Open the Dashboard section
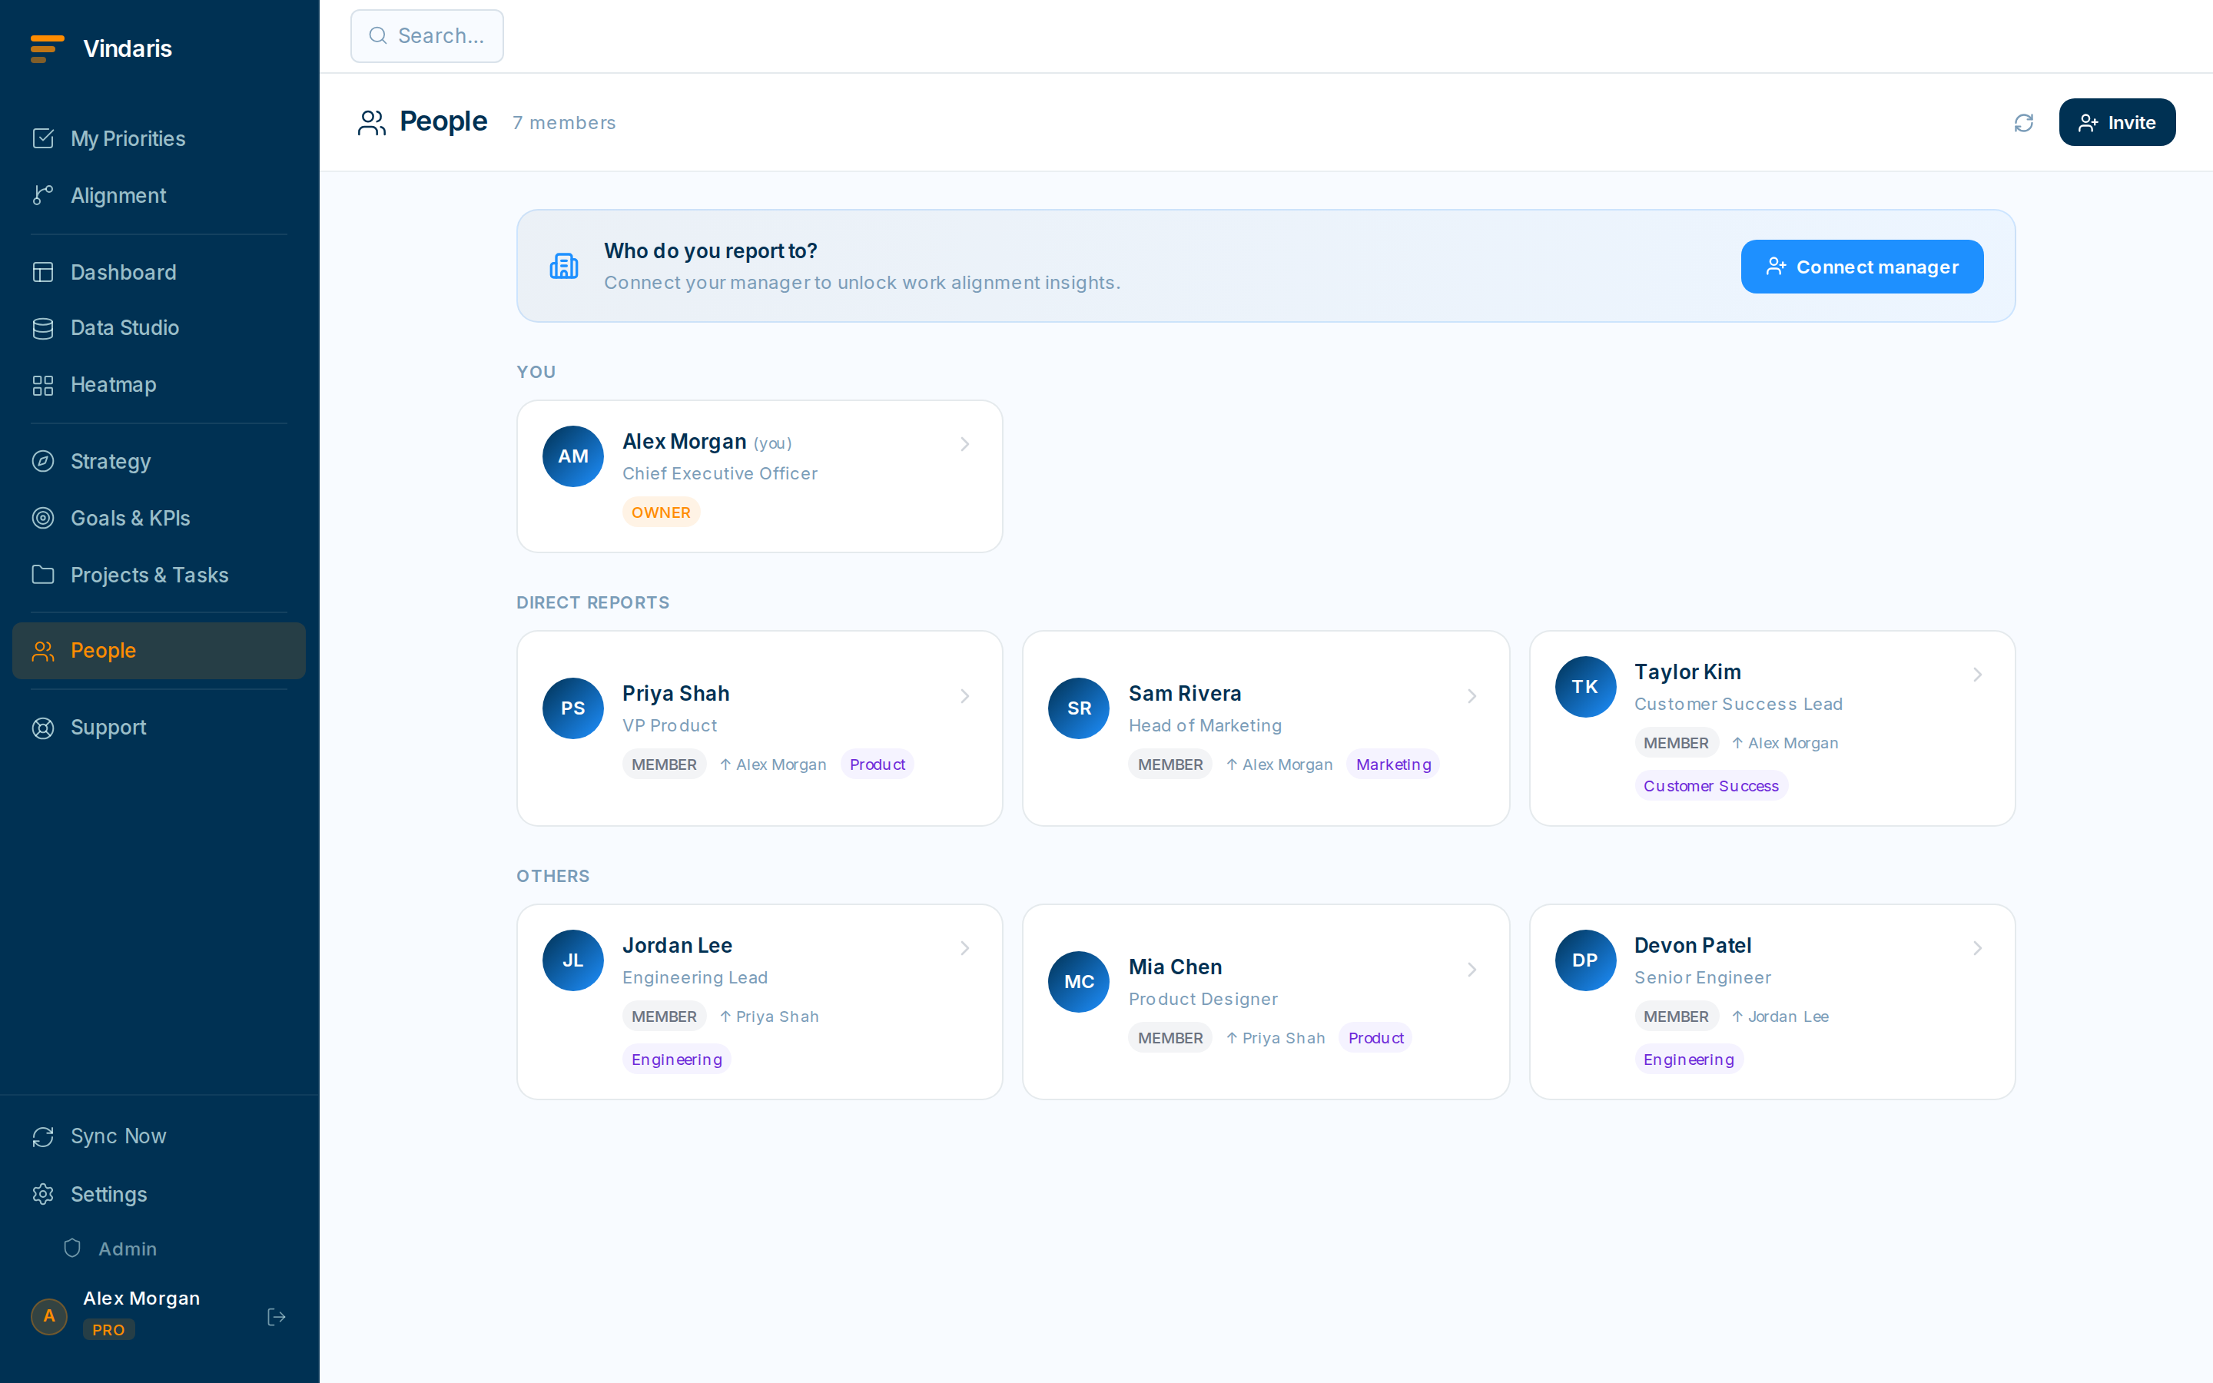Viewport: 2213px width, 1383px height. tap(159, 272)
